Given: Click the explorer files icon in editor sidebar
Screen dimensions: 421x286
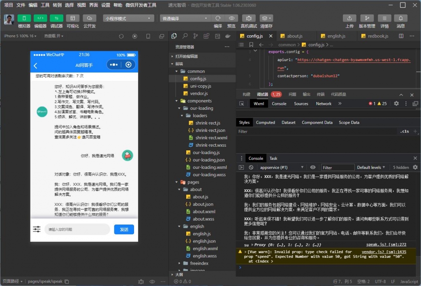Looking at the screenshot, I should pyautogui.click(x=174, y=36).
